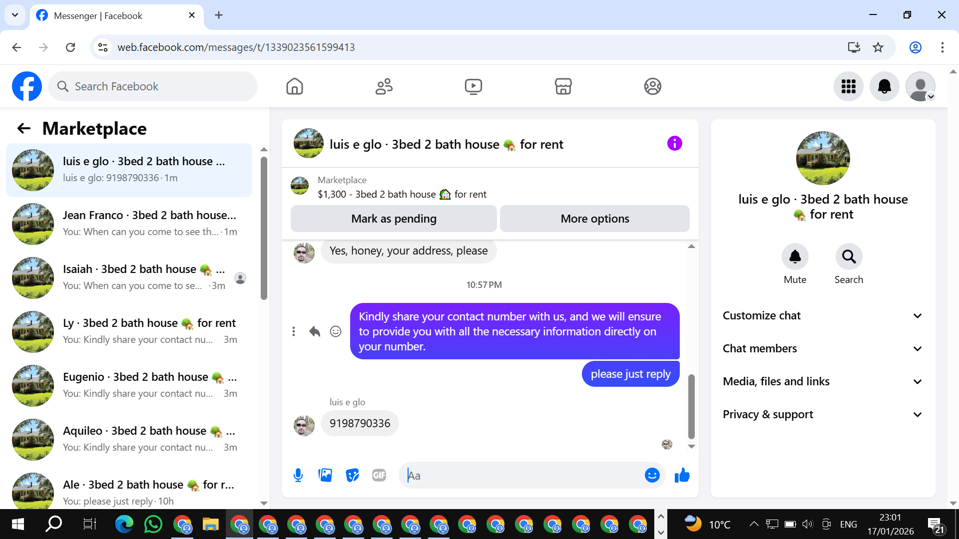This screenshot has height=539, width=959.
Task: Search within this conversation
Action: tap(849, 257)
